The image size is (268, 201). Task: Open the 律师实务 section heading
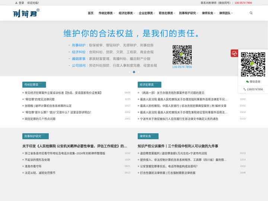tap(148, 136)
